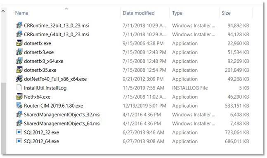The width and height of the screenshot is (267, 158).
Task: Click the dotnetfx.exe application icon
Action: click(x=19, y=43)
